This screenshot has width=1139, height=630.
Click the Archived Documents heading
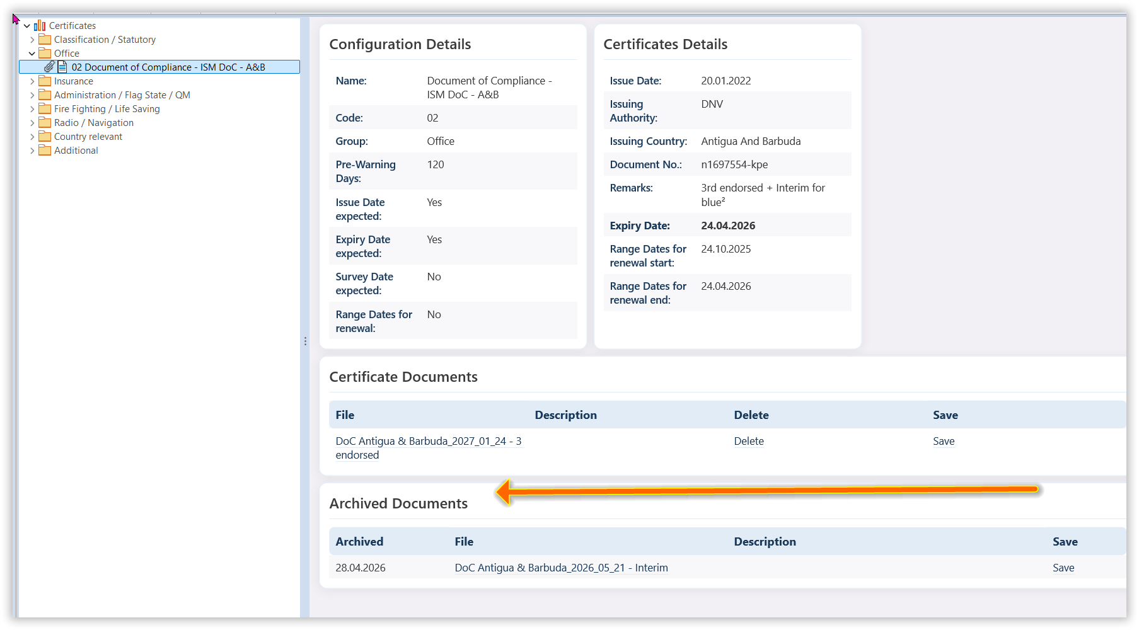tap(398, 503)
